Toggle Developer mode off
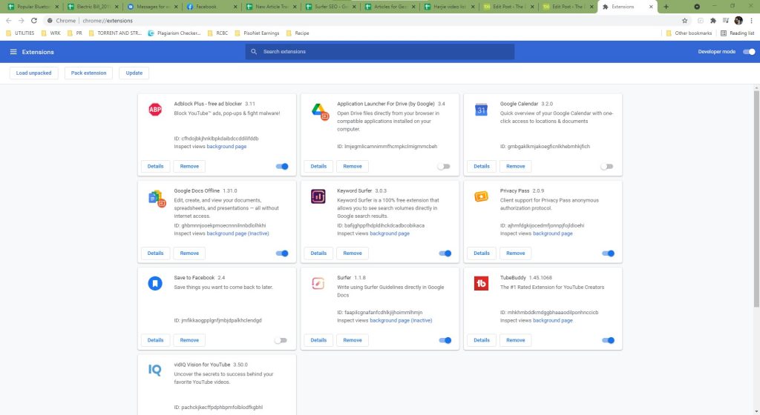 (749, 52)
